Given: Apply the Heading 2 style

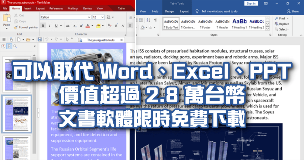Looking at the screenshot, I should pos(256,24).
